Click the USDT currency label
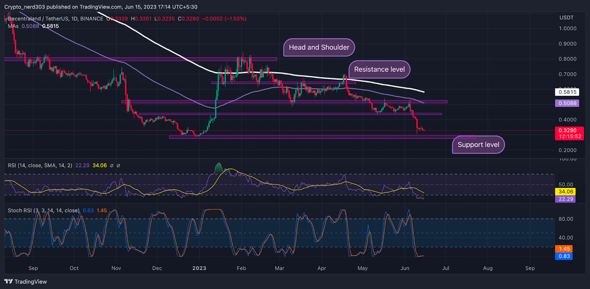590x289 pixels. (x=566, y=18)
